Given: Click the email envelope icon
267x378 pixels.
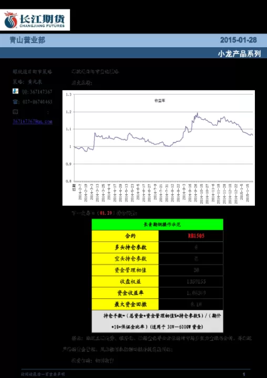Looking at the screenshot, I should click(15, 112).
